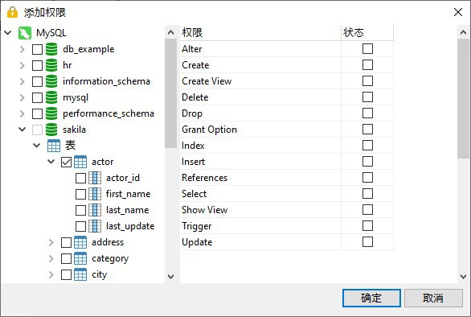Screen dimensions: 471x317
Task: Check the address table checkbox
Action: 66,242
